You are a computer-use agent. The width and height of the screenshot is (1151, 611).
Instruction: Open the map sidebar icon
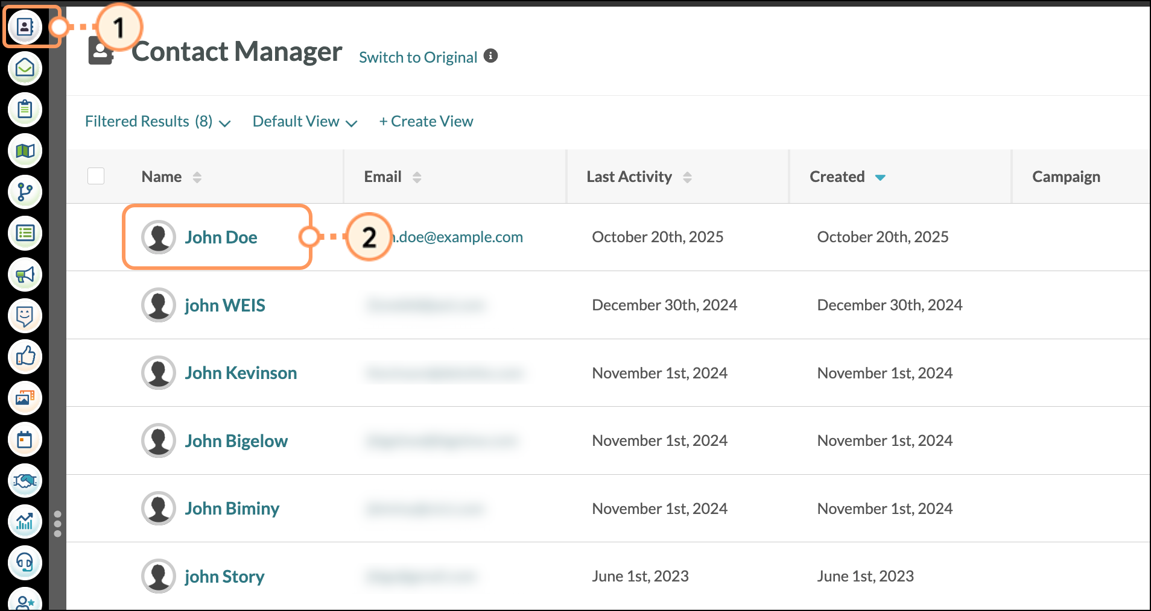[25, 151]
